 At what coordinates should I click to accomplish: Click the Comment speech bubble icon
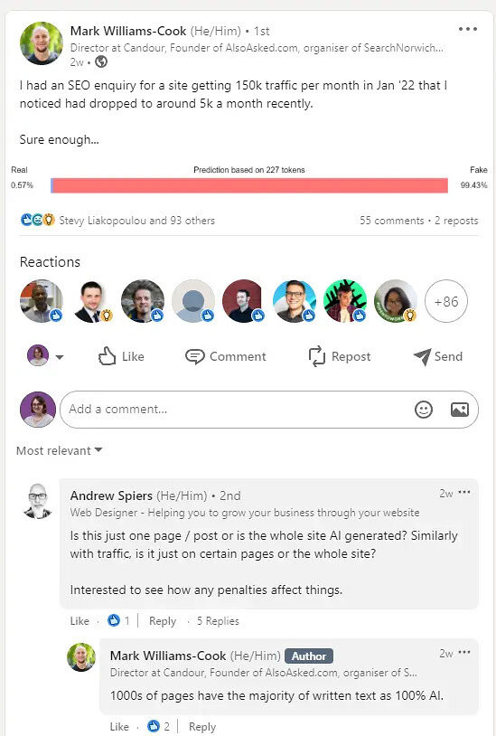tap(194, 357)
